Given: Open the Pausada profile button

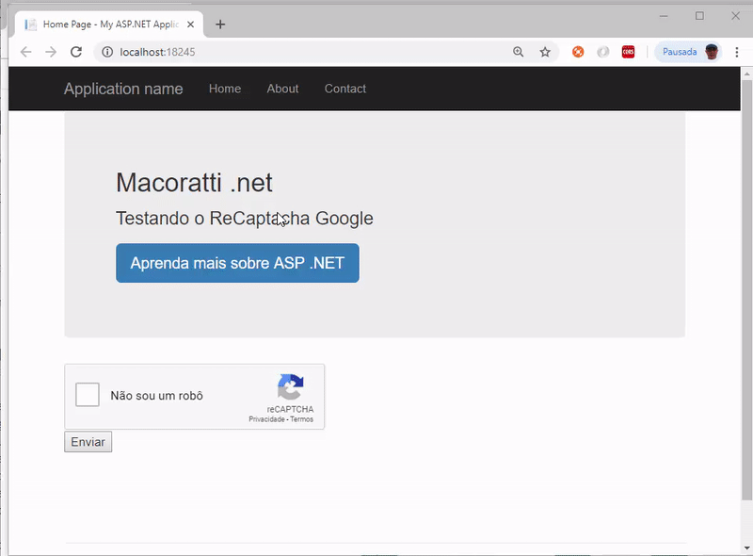Looking at the screenshot, I should [688, 52].
